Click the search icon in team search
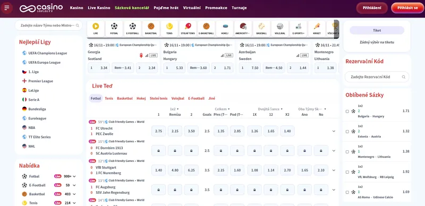This screenshot has width=425, height=206. [x=78, y=25]
